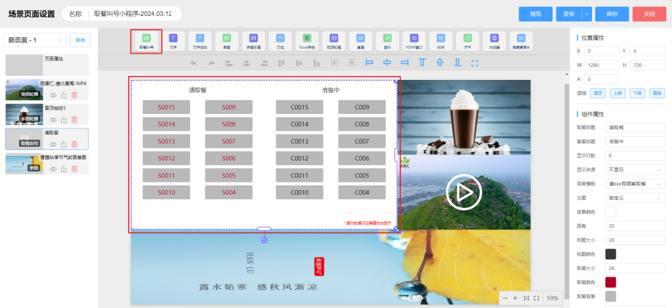
Task: Click the 上移 move-up layer button
Action: (617, 93)
